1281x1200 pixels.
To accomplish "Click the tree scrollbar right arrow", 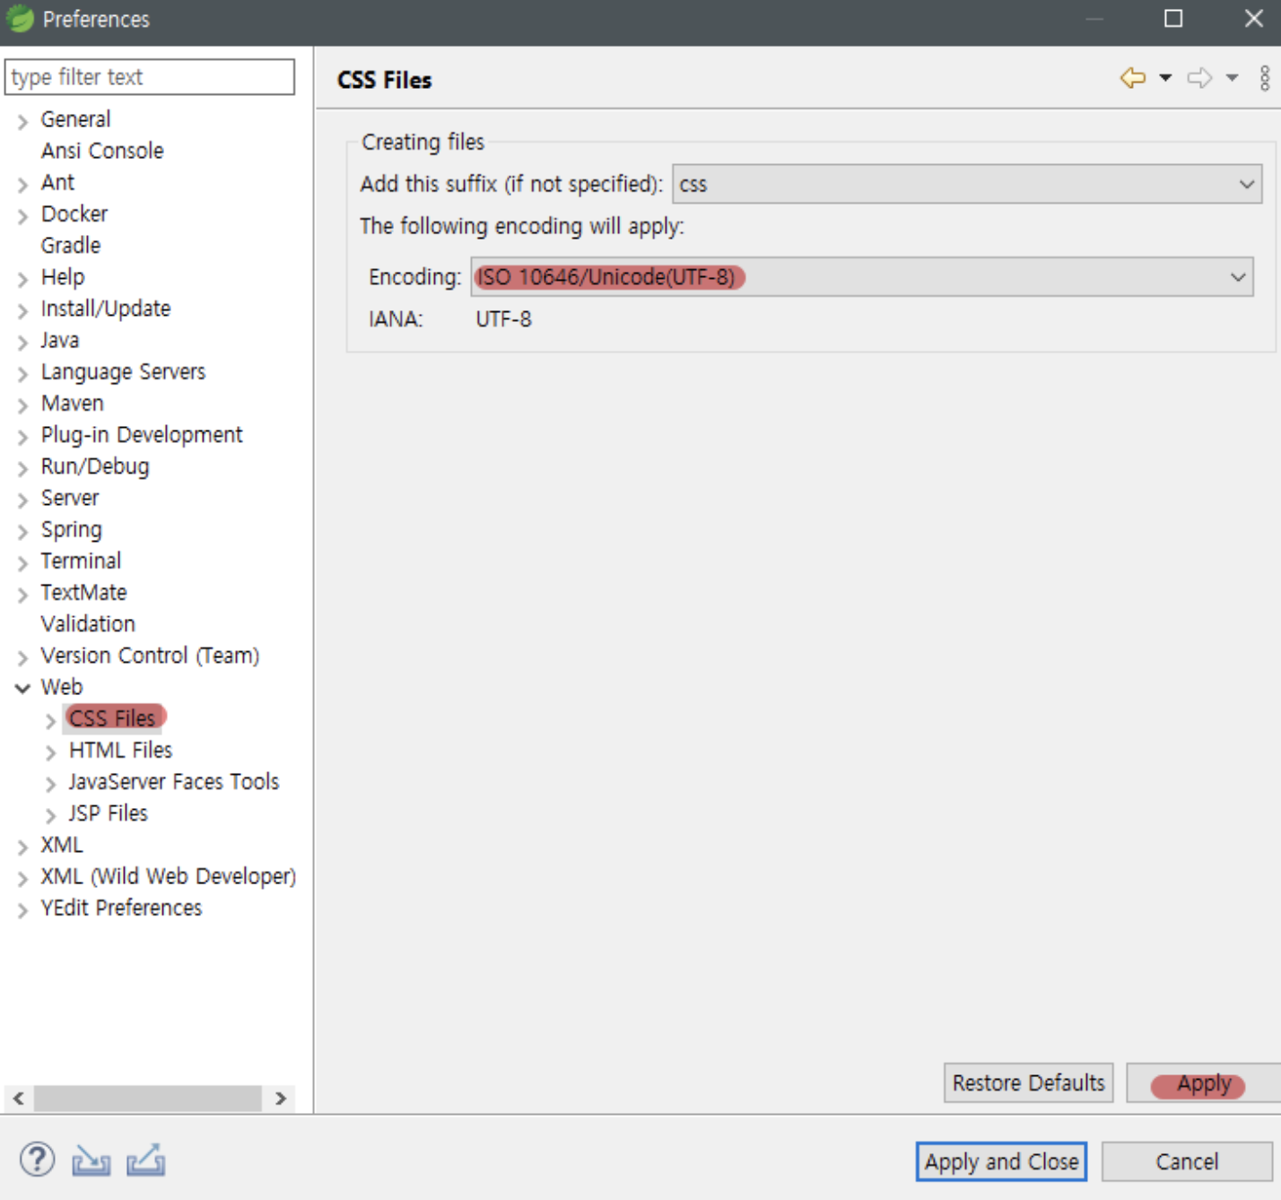I will tap(280, 1098).
